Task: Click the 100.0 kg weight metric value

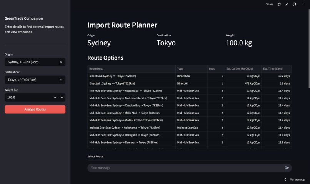Action: (x=239, y=43)
